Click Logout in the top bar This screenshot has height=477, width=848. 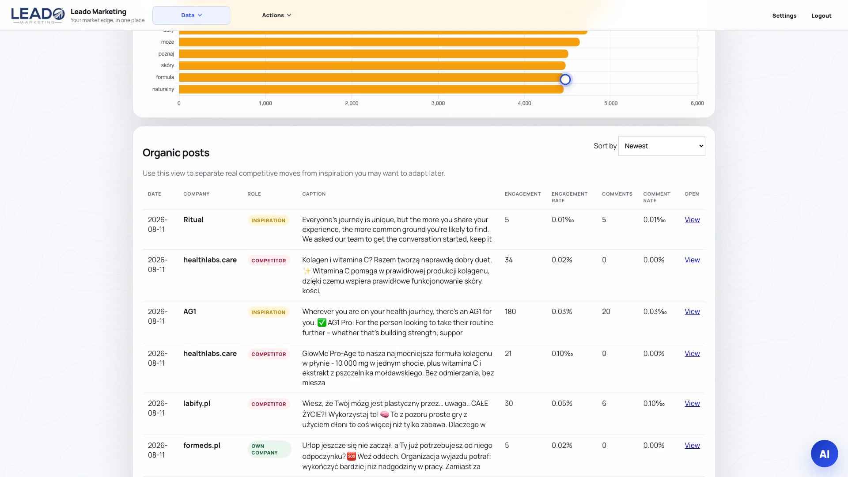tap(821, 16)
